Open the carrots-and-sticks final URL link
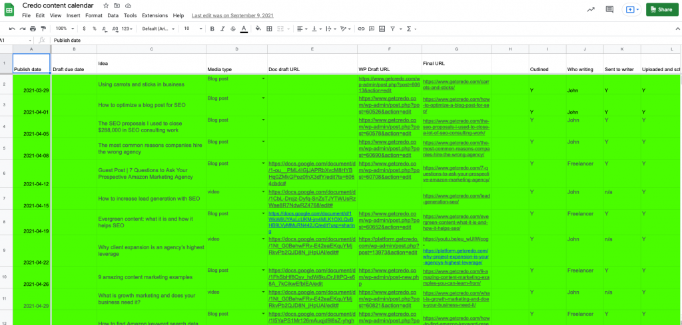This screenshot has height=325, width=682. click(x=456, y=84)
